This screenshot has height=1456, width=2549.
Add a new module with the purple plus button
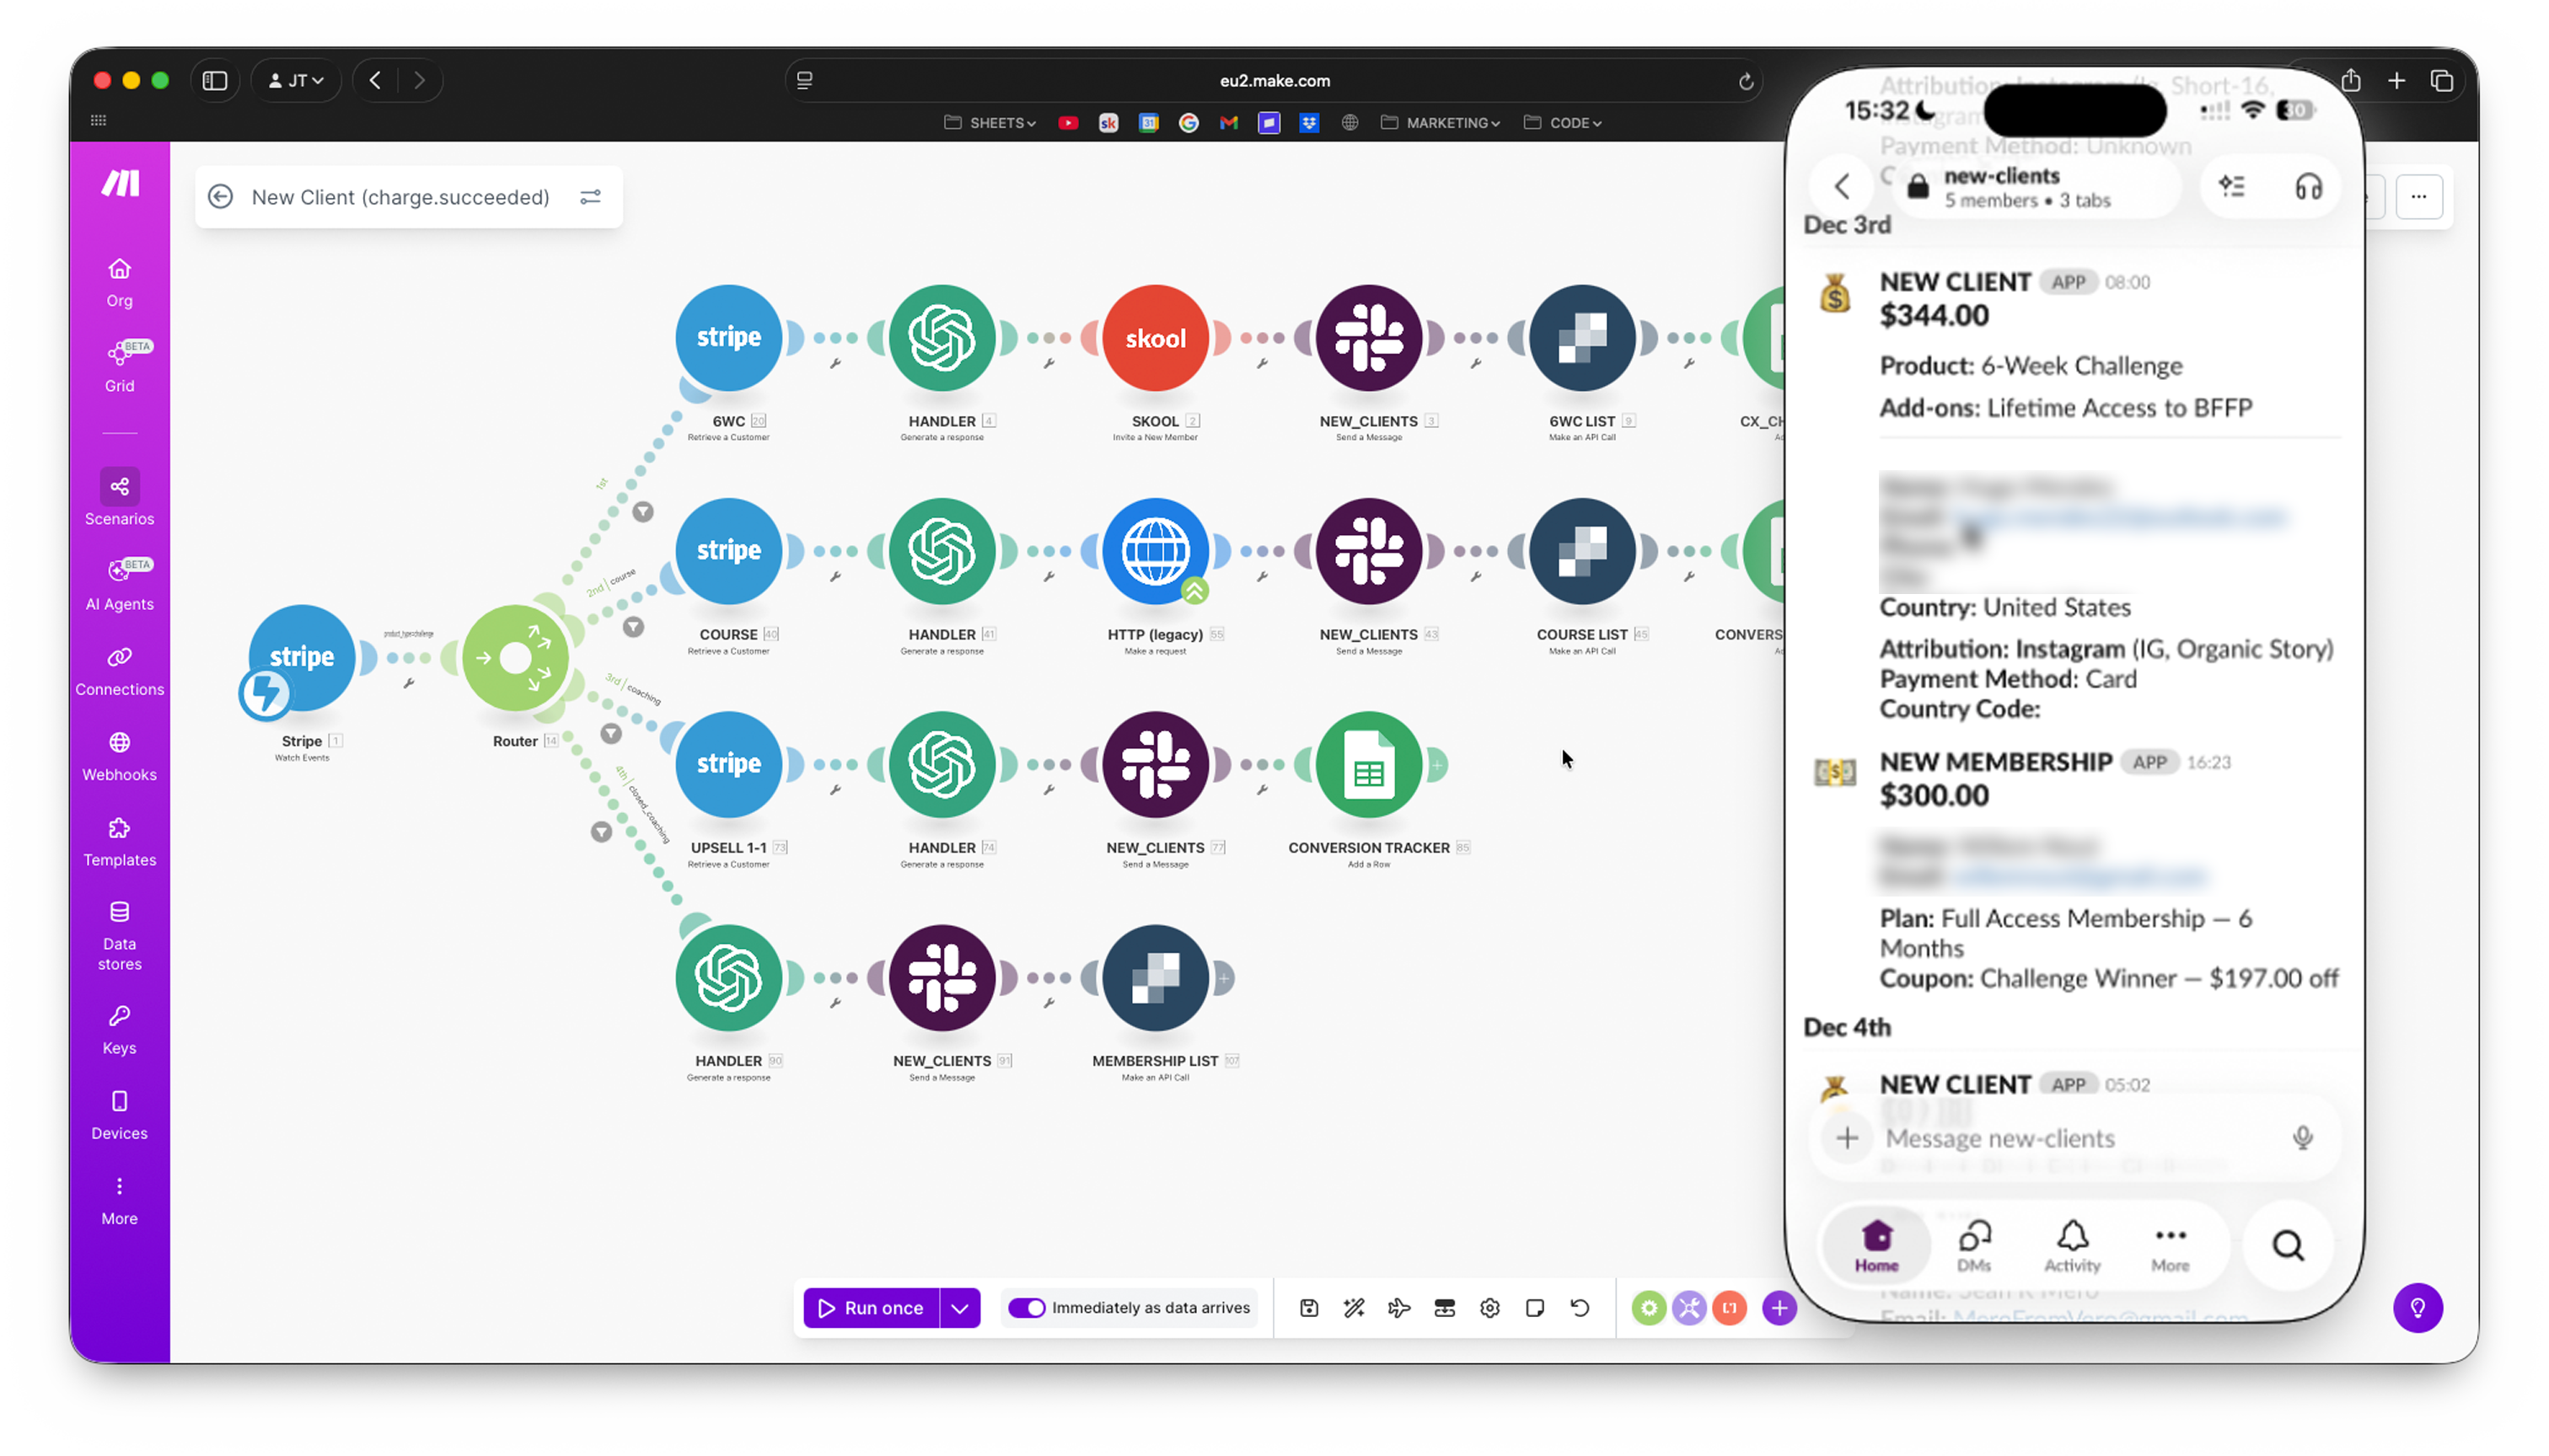pos(1779,1308)
